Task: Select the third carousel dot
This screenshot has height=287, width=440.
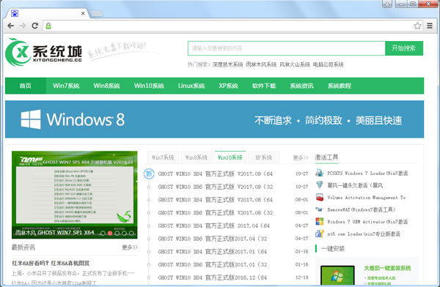Action: click(117, 233)
